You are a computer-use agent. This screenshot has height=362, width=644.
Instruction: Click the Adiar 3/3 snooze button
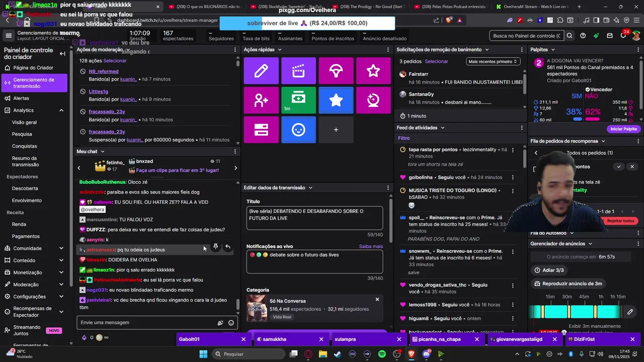coord(548,270)
